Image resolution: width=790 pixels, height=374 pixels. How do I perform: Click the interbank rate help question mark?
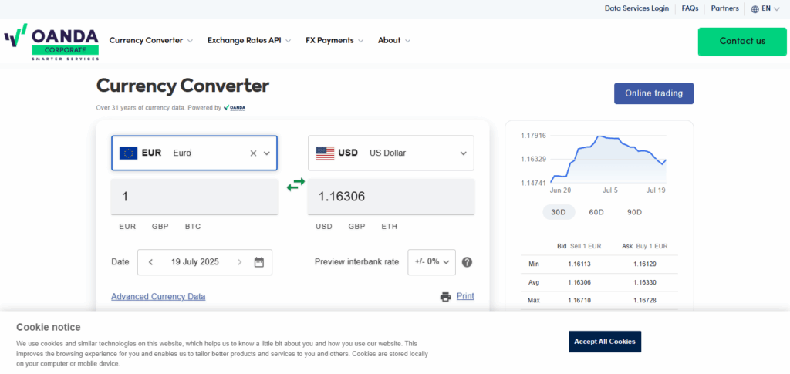click(467, 261)
